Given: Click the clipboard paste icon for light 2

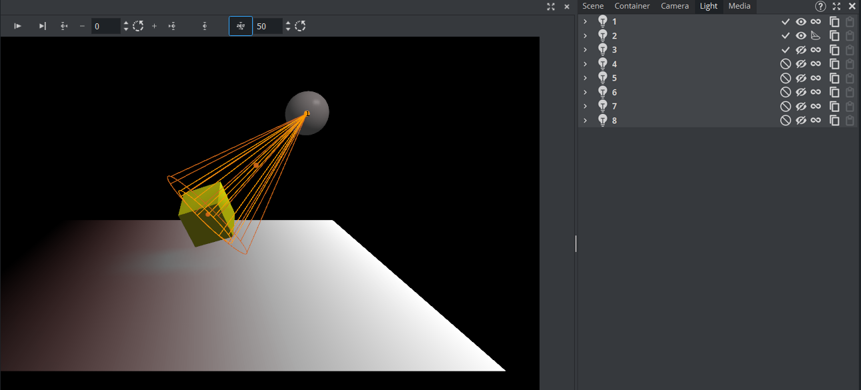Looking at the screenshot, I should [850, 35].
